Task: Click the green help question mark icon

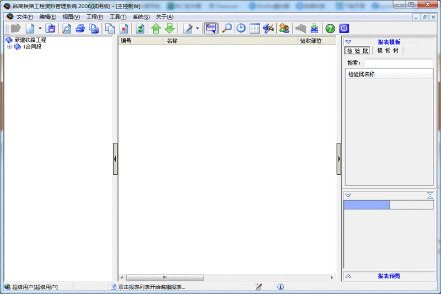Action: tap(330, 29)
